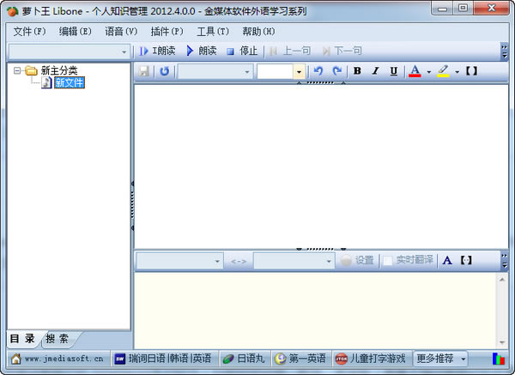This screenshot has width=515, height=375.
Task: Open the source language dropdown in translation bar
Action: point(217,260)
